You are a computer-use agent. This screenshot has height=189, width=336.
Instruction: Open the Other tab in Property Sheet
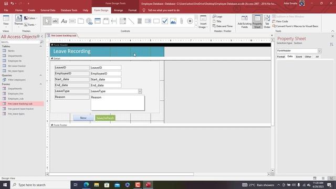308,57
